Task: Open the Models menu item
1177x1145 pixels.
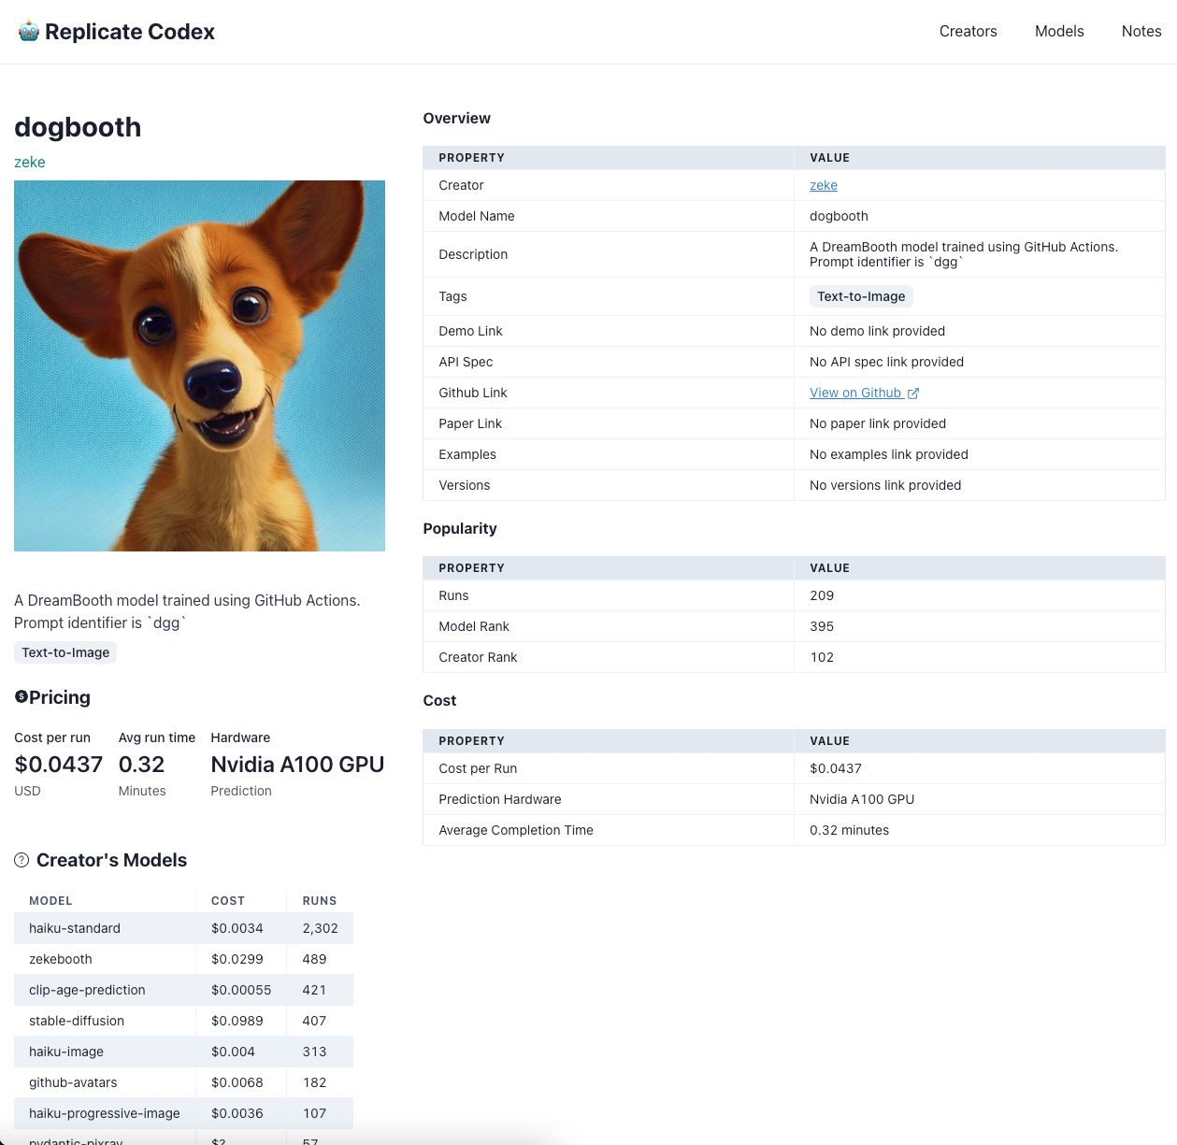Action: (x=1058, y=31)
